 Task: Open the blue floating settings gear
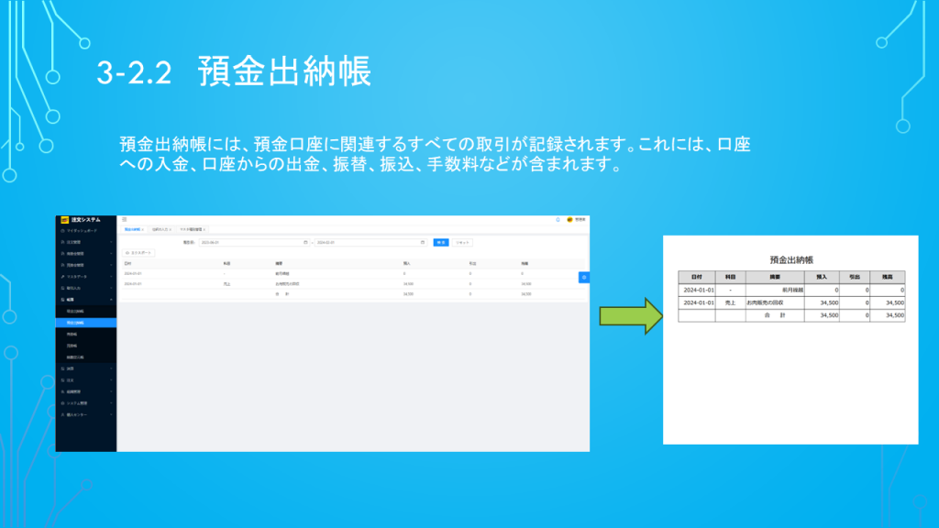tap(584, 277)
